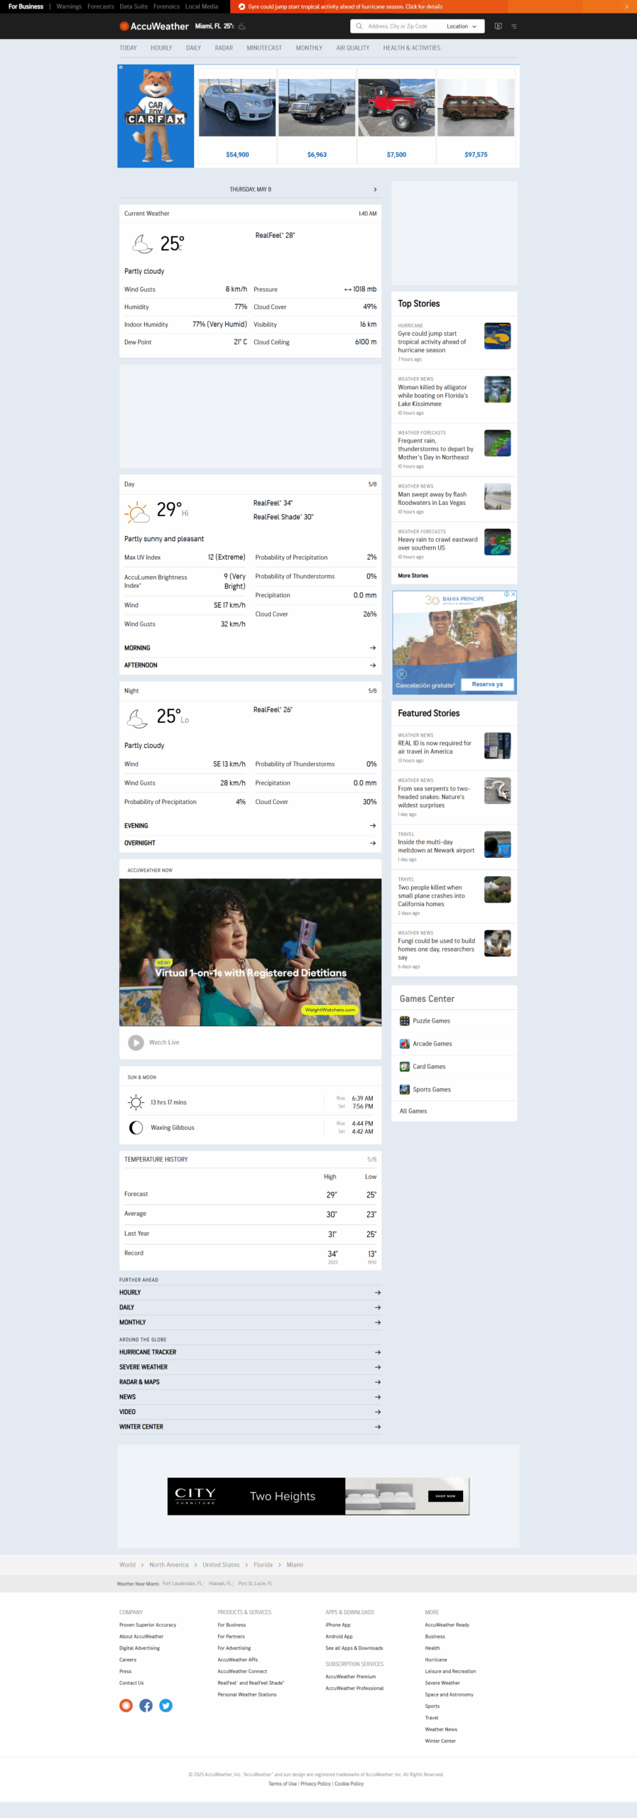The image size is (637, 1818).
Task: Click the orange AccuWeather sun icon in footer
Action: coord(126,1705)
